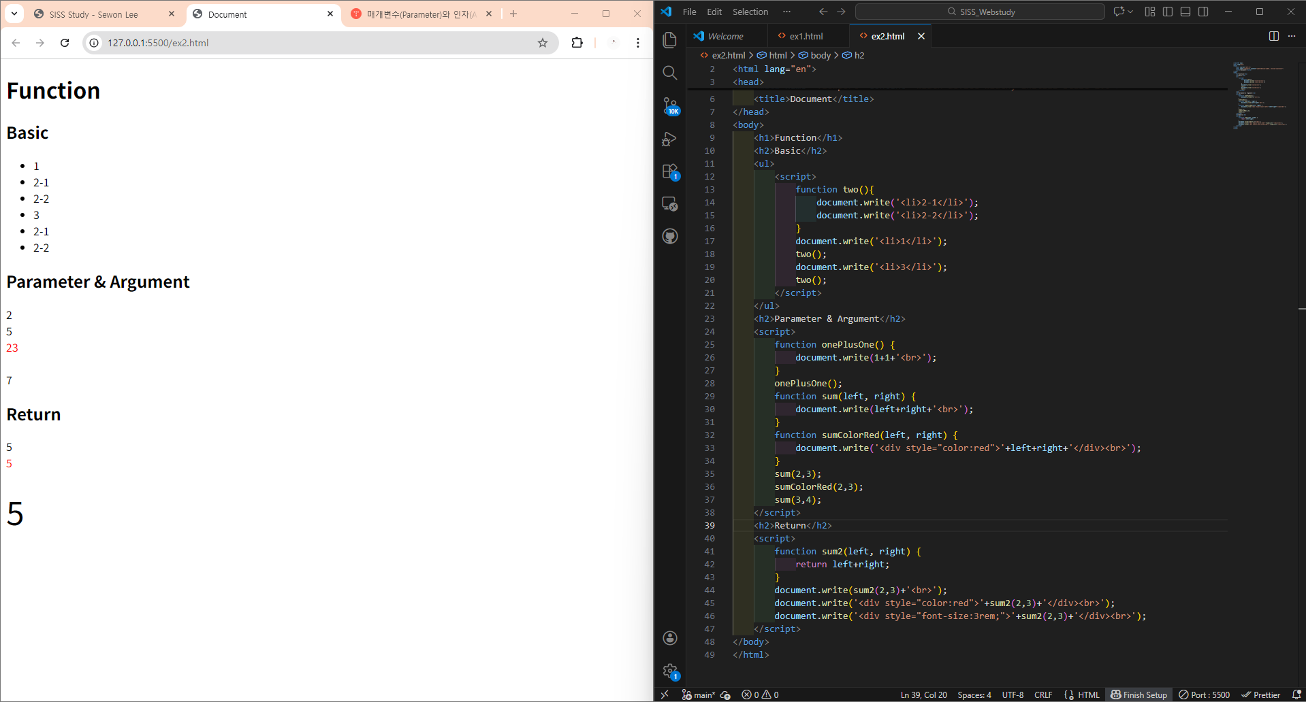The height and width of the screenshot is (702, 1306).
Task: Open the Run and Debug view
Action: [x=670, y=139]
